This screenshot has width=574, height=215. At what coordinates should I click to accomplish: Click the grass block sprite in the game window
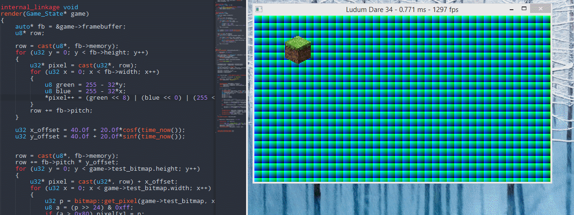pyautogui.click(x=298, y=49)
